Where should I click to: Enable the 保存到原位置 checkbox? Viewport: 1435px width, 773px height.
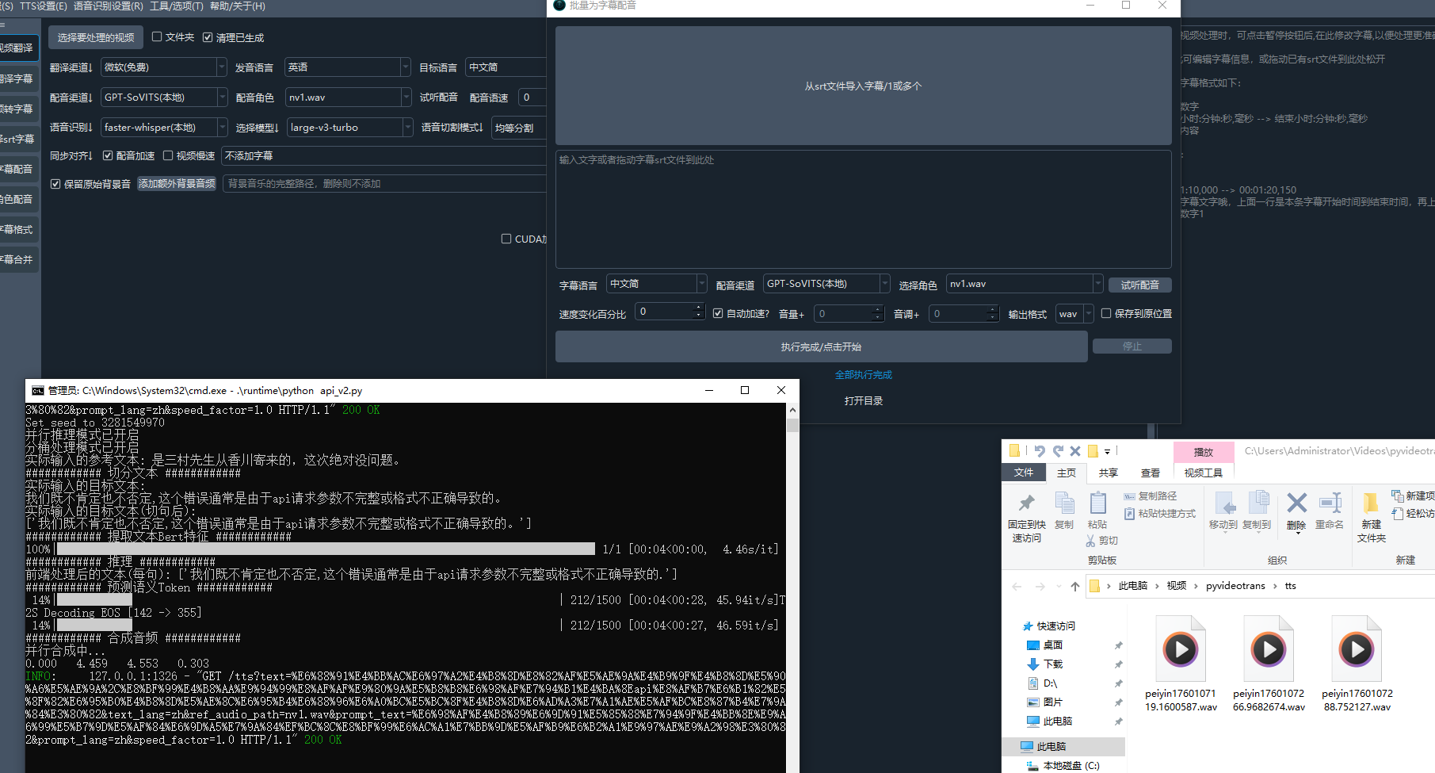pyautogui.click(x=1106, y=314)
